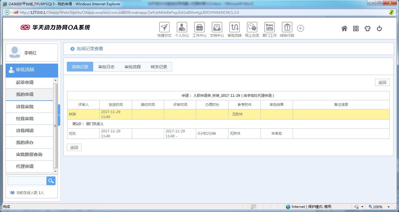Viewport: 399px width, 212px height.
Task: Collapse the left sidebar panel handle
Action: (59, 115)
